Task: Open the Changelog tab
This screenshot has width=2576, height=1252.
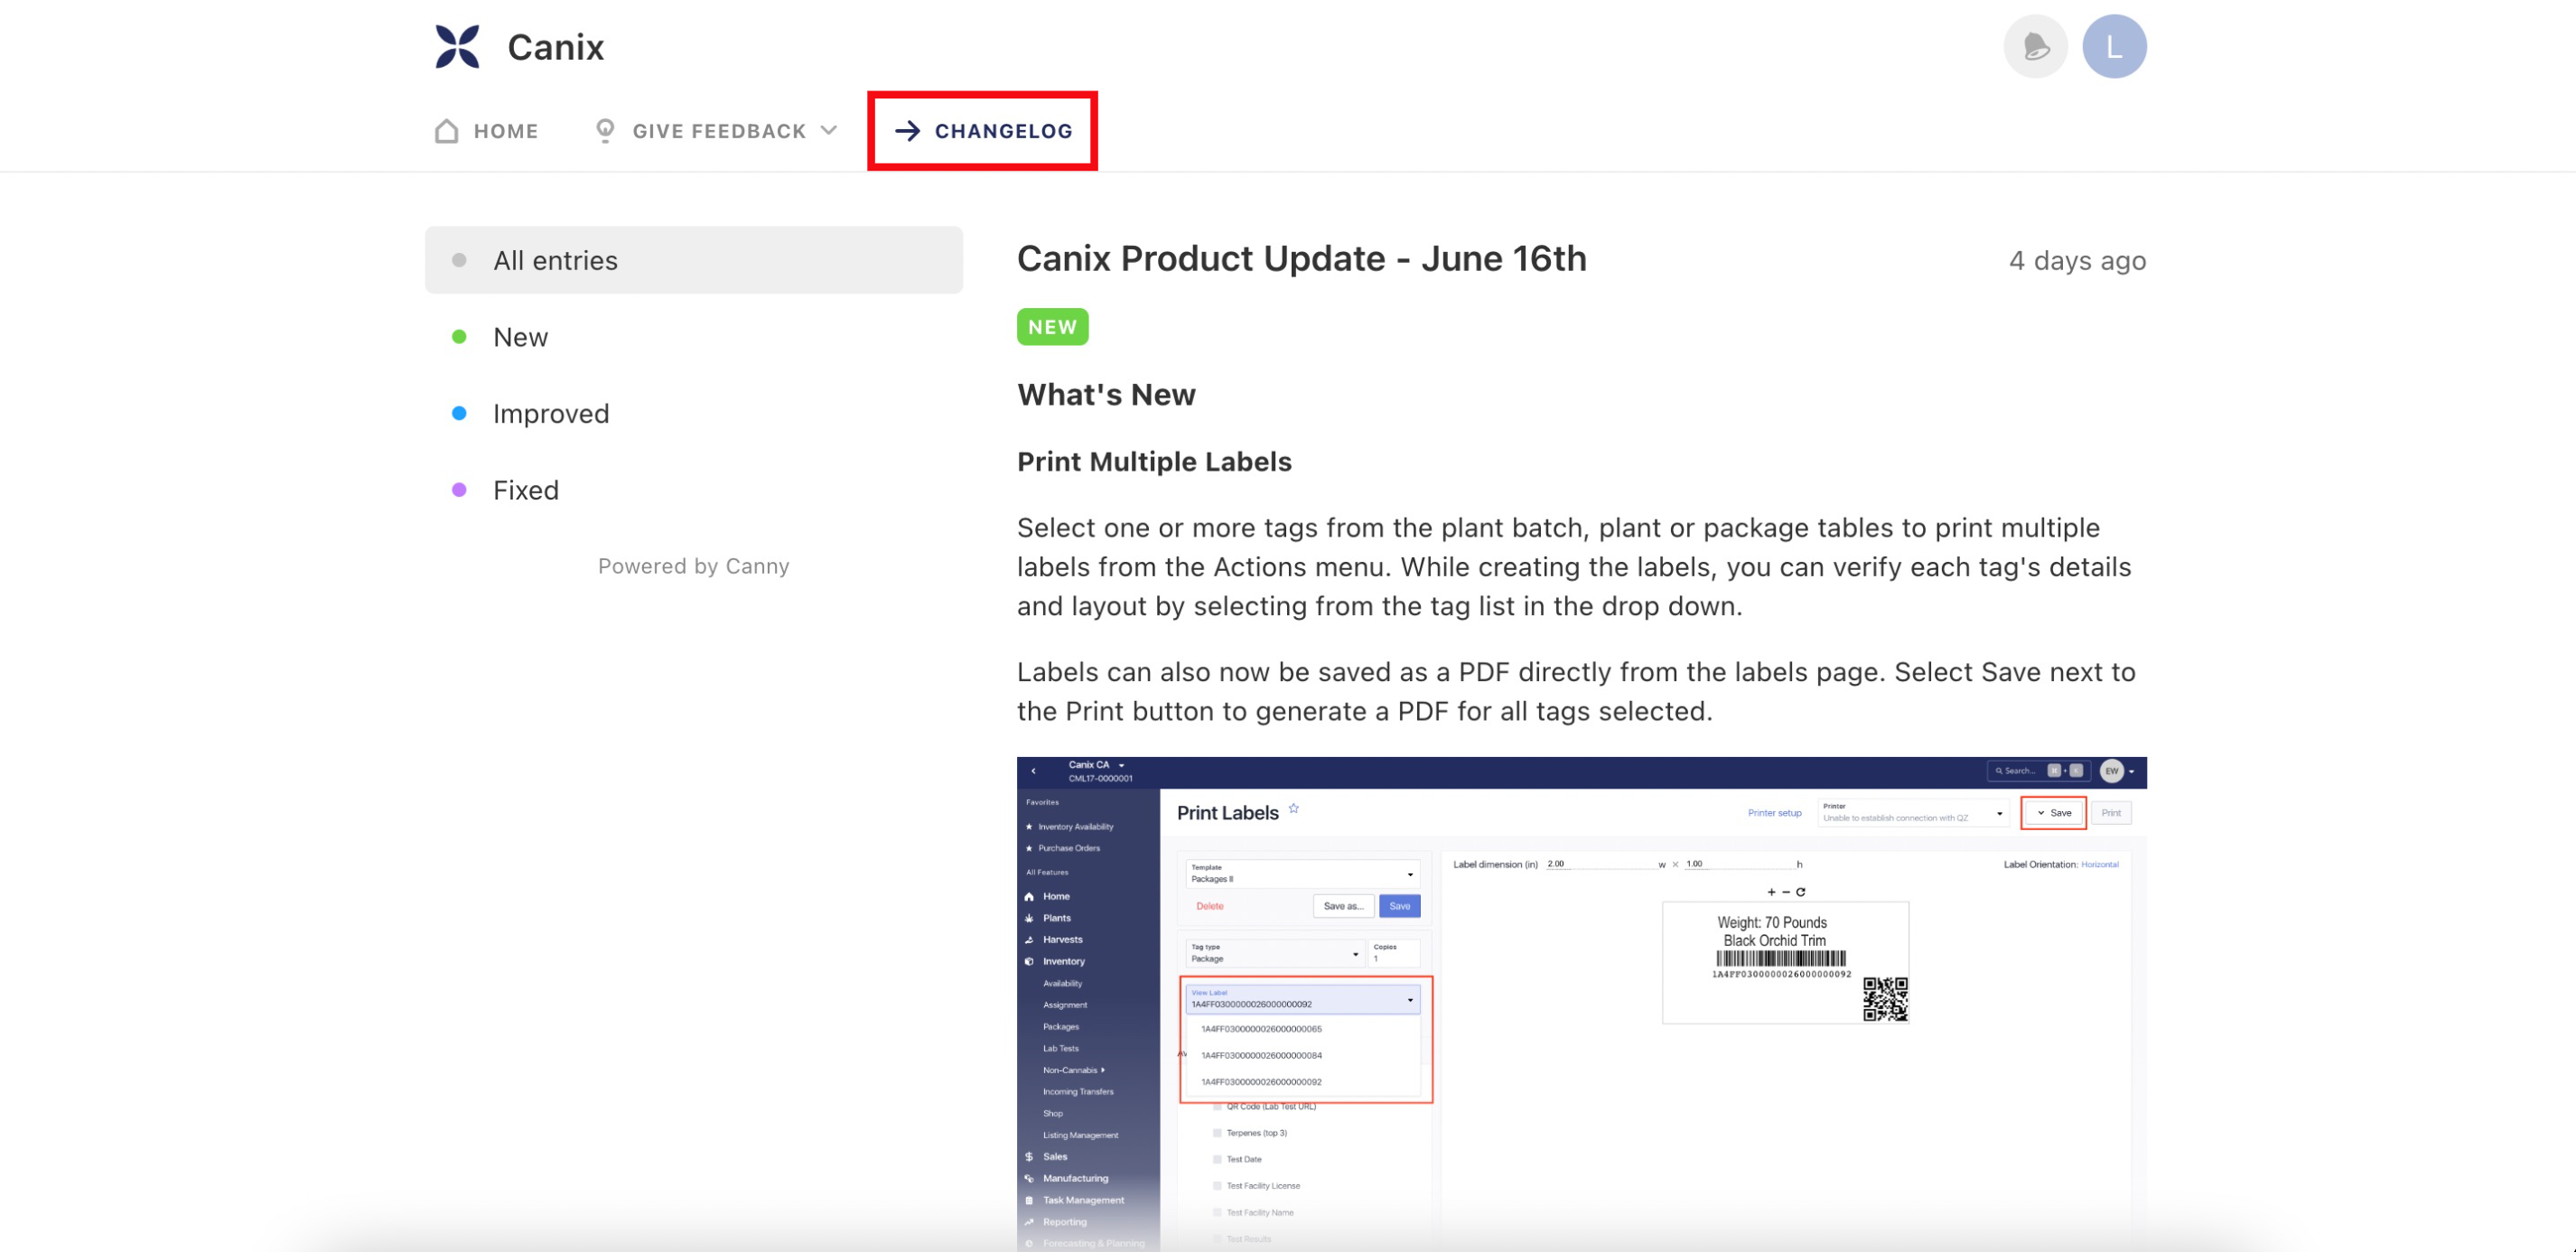Action: click(x=983, y=131)
